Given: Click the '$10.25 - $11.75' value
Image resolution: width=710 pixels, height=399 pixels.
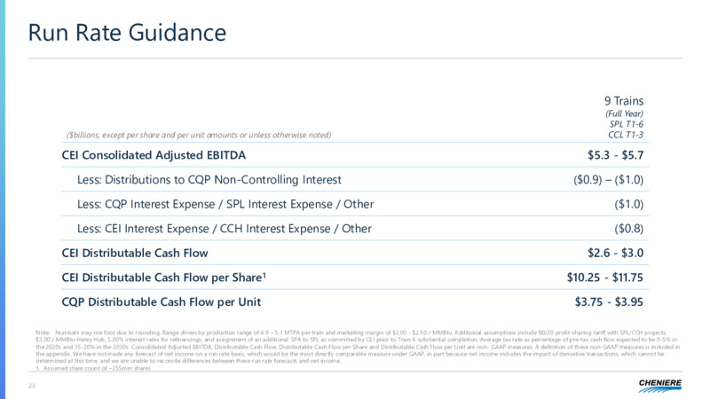Looking at the screenshot, I should (x=605, y=278).
